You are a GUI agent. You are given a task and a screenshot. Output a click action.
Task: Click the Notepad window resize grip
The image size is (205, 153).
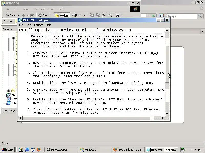tap(168, 118)
